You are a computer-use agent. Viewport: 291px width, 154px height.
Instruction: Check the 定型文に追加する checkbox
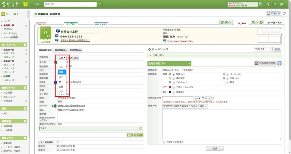(x=164, y=142)
